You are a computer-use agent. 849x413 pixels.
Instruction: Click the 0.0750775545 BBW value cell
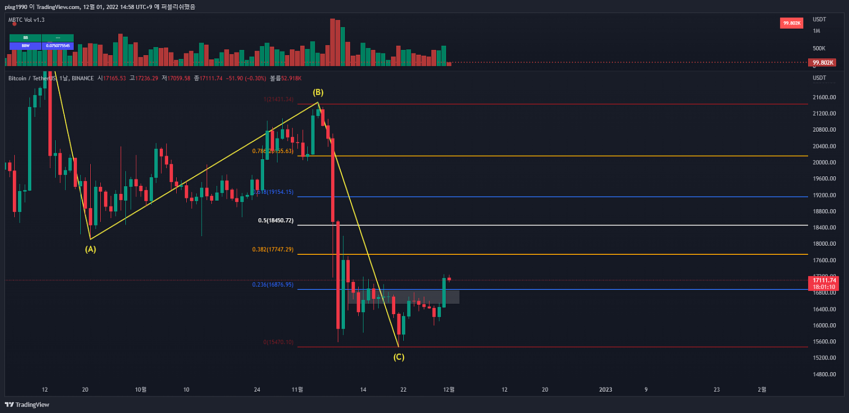click(x=58, y=46)
